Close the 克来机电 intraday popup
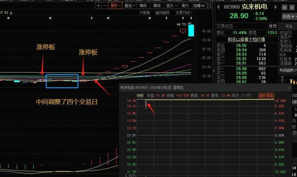The image size is (297, 177). (289, 88)
